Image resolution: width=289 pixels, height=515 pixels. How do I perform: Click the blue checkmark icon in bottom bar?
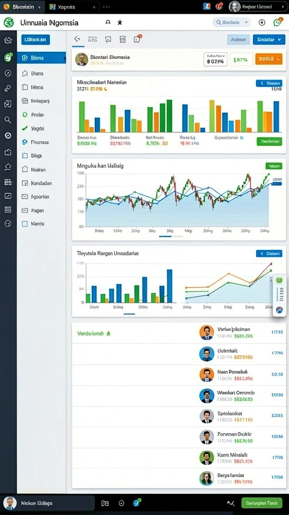pyautogui.click(x=137, y=502)
